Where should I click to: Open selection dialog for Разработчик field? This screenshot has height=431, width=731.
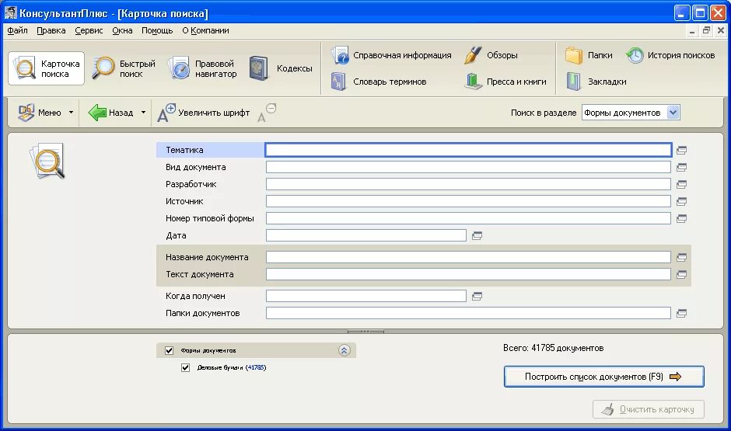coord(681,184)
